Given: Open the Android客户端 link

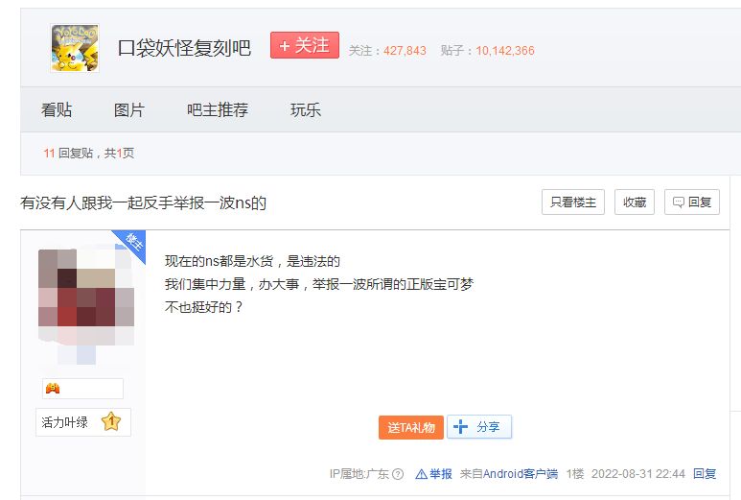Looking at the screenshot, I should 521,474.
